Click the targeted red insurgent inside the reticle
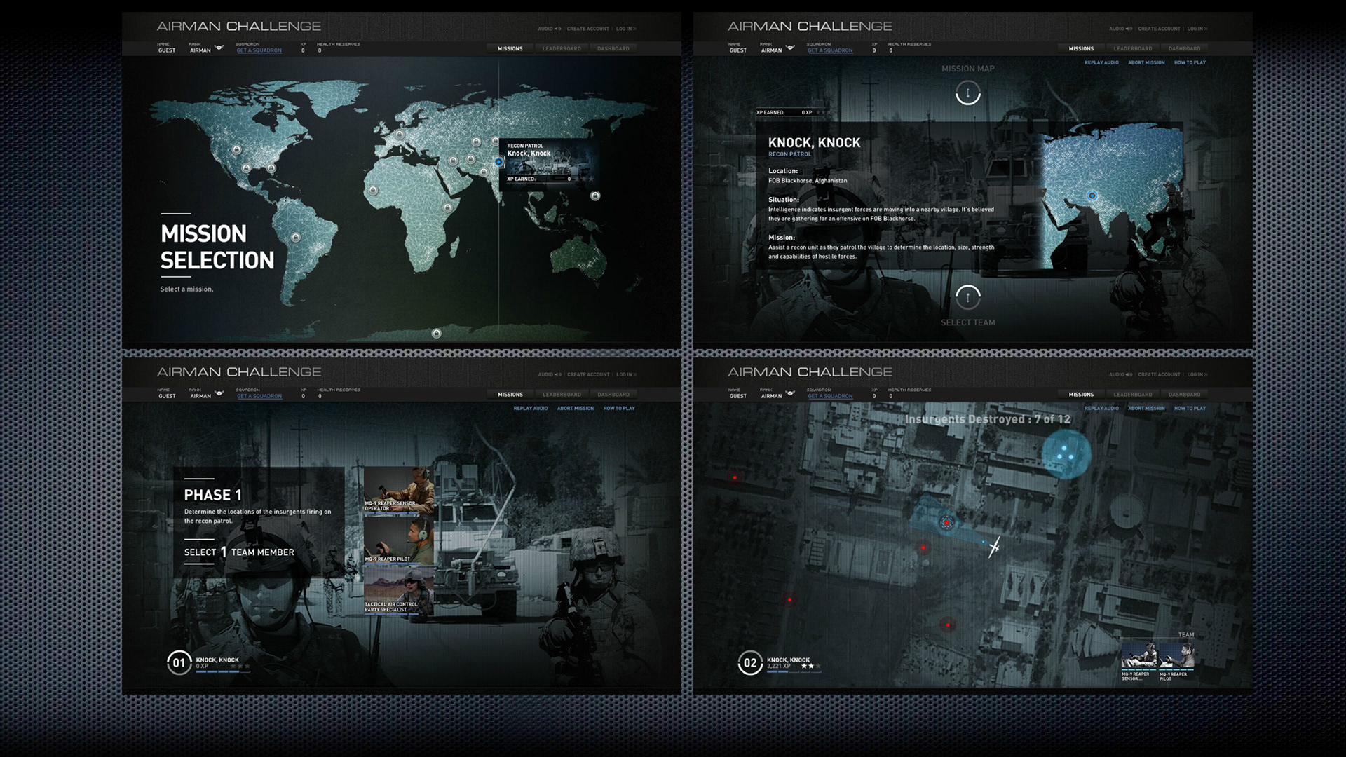The width and height of the screenshot is (1346, 757). [946, 522]
